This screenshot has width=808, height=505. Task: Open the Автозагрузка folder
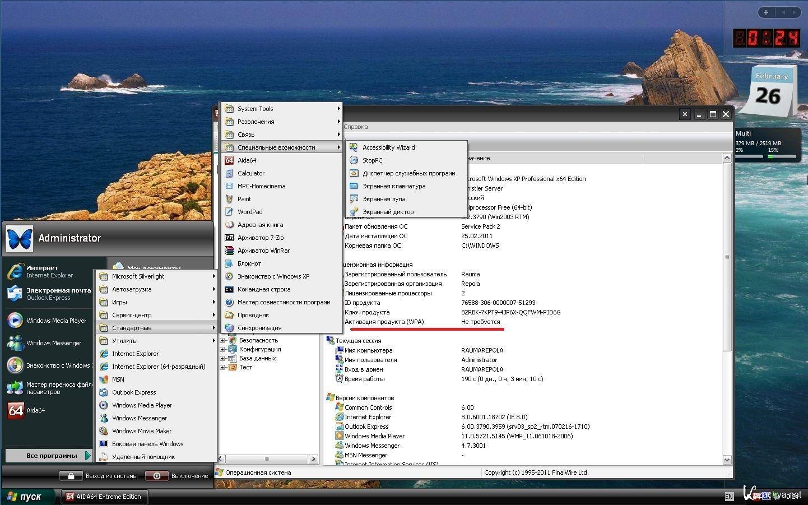point(157,289)
